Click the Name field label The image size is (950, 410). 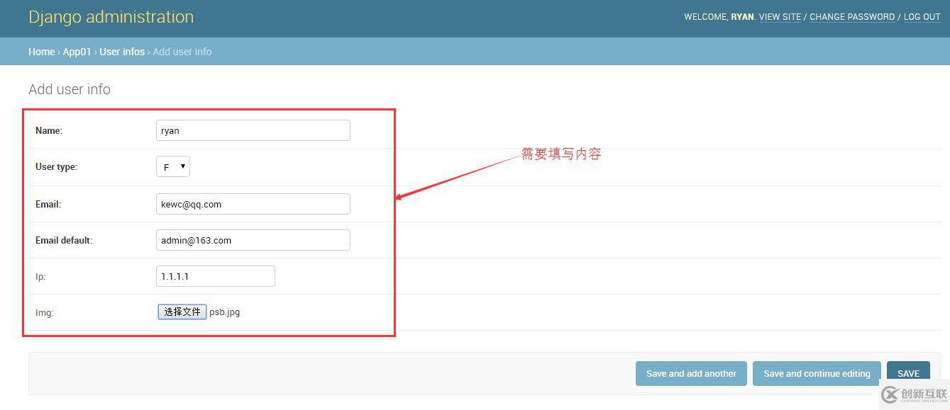[x=49, y=130]
